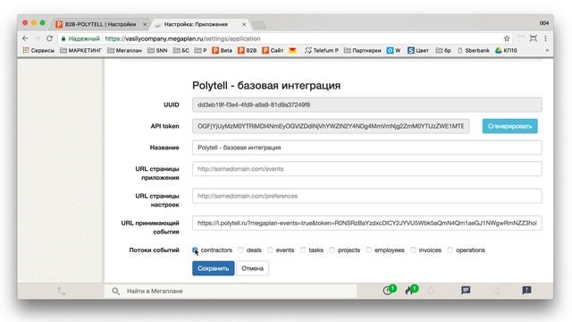Open the Chrome three-dot menu
The height and width of the screenshot is (322, 572).
546,38
